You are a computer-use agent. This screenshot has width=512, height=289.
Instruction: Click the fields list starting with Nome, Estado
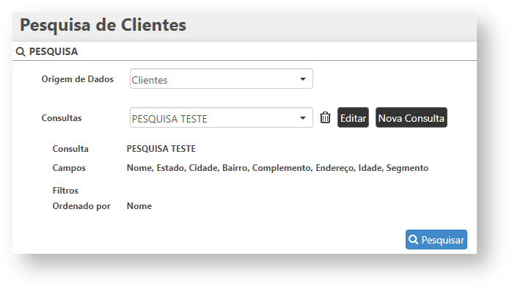pos(277,168)
